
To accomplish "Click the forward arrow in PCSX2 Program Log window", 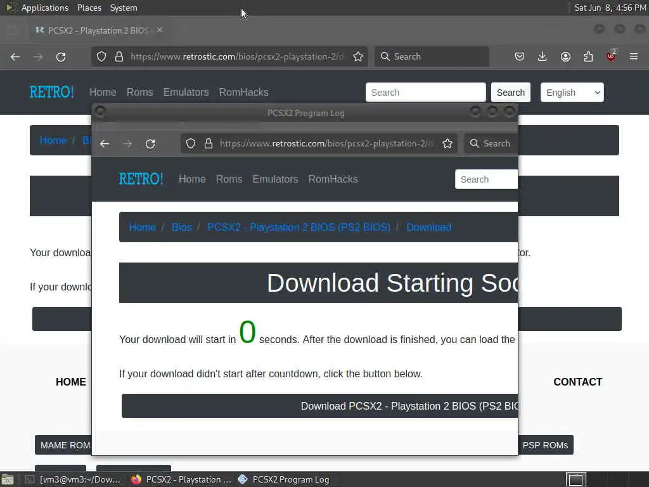I will (127, 144).
